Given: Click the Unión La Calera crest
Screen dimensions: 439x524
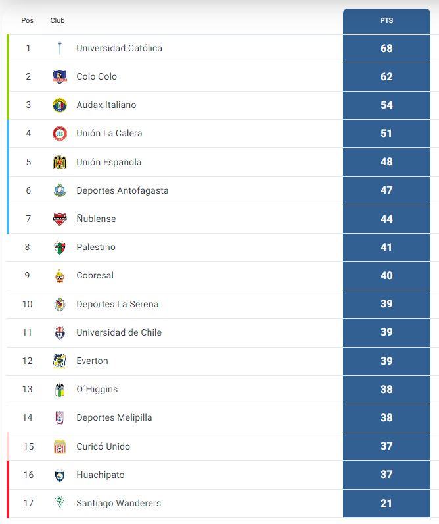Looking at the screenshot, I should 60,134.
